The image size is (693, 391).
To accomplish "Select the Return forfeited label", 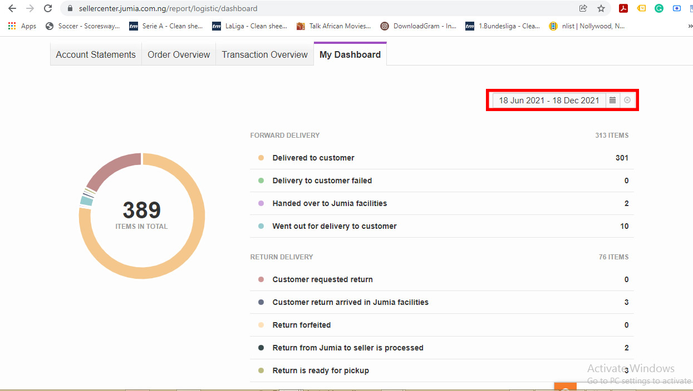I will [x=302, y=325].
